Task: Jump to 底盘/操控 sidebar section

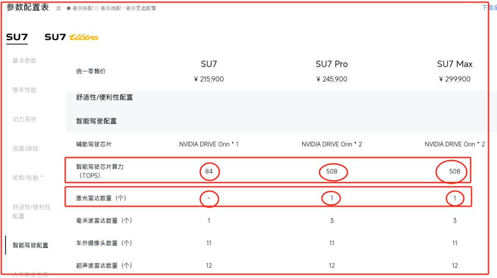Action: [25, 149]
